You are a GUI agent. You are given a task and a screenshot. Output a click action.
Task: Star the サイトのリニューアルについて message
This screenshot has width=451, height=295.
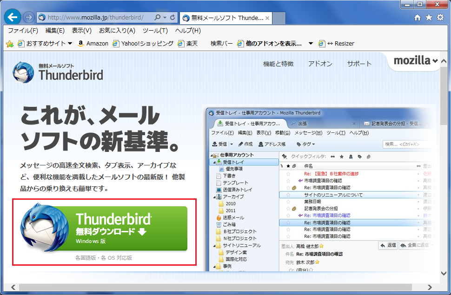point(288,195)
